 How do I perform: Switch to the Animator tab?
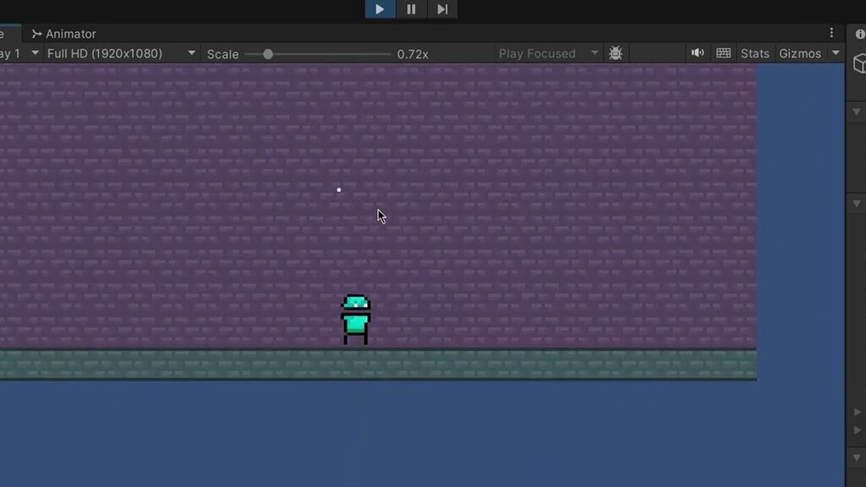[x=63, y=34]
